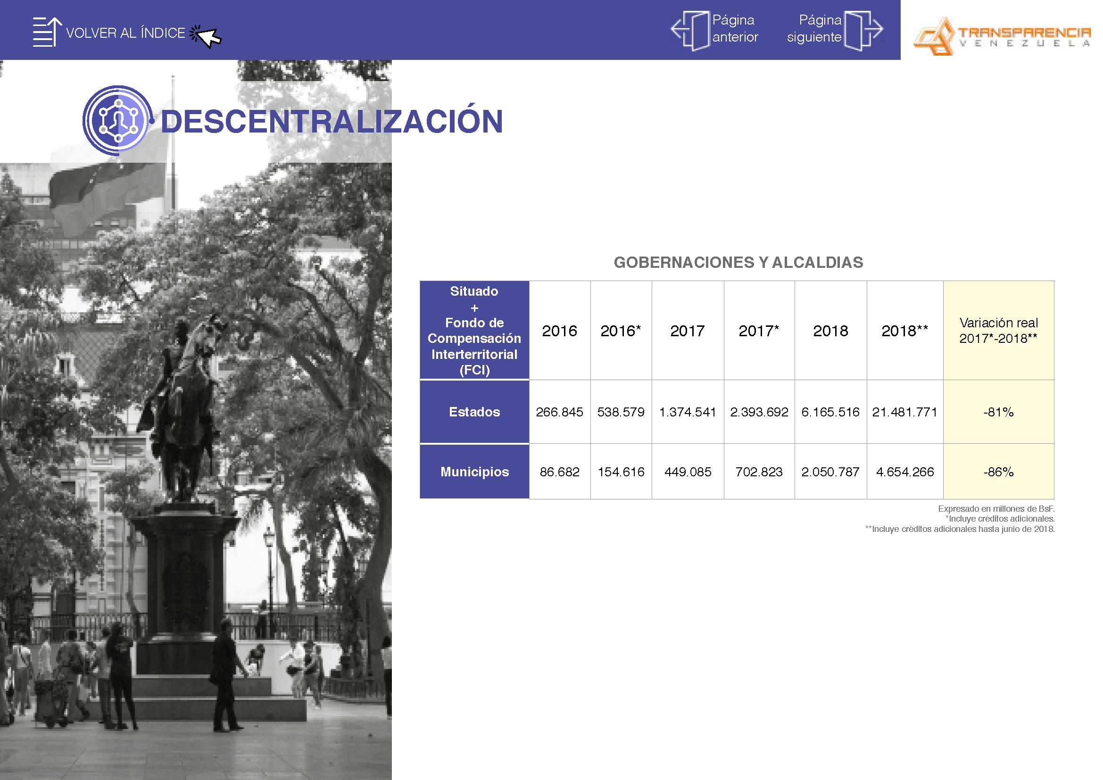The height and width of the screenshot is (780, 1103).
Task: Click the VOLVER AL ÍNDICE link
Action: tap(125, 33)
